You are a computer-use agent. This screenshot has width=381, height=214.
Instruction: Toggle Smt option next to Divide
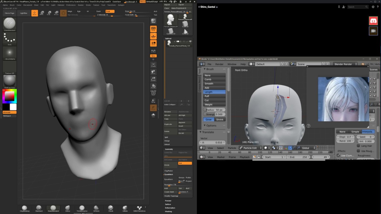[185, 163]
